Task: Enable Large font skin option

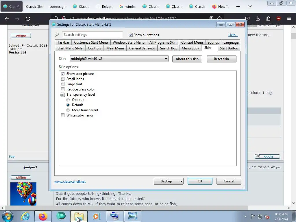Action: pyautogui.click(x=62, y=84)
